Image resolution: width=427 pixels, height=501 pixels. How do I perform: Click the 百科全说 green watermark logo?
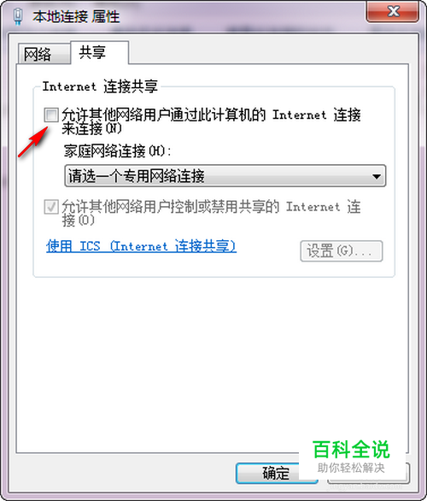[351, 449]
